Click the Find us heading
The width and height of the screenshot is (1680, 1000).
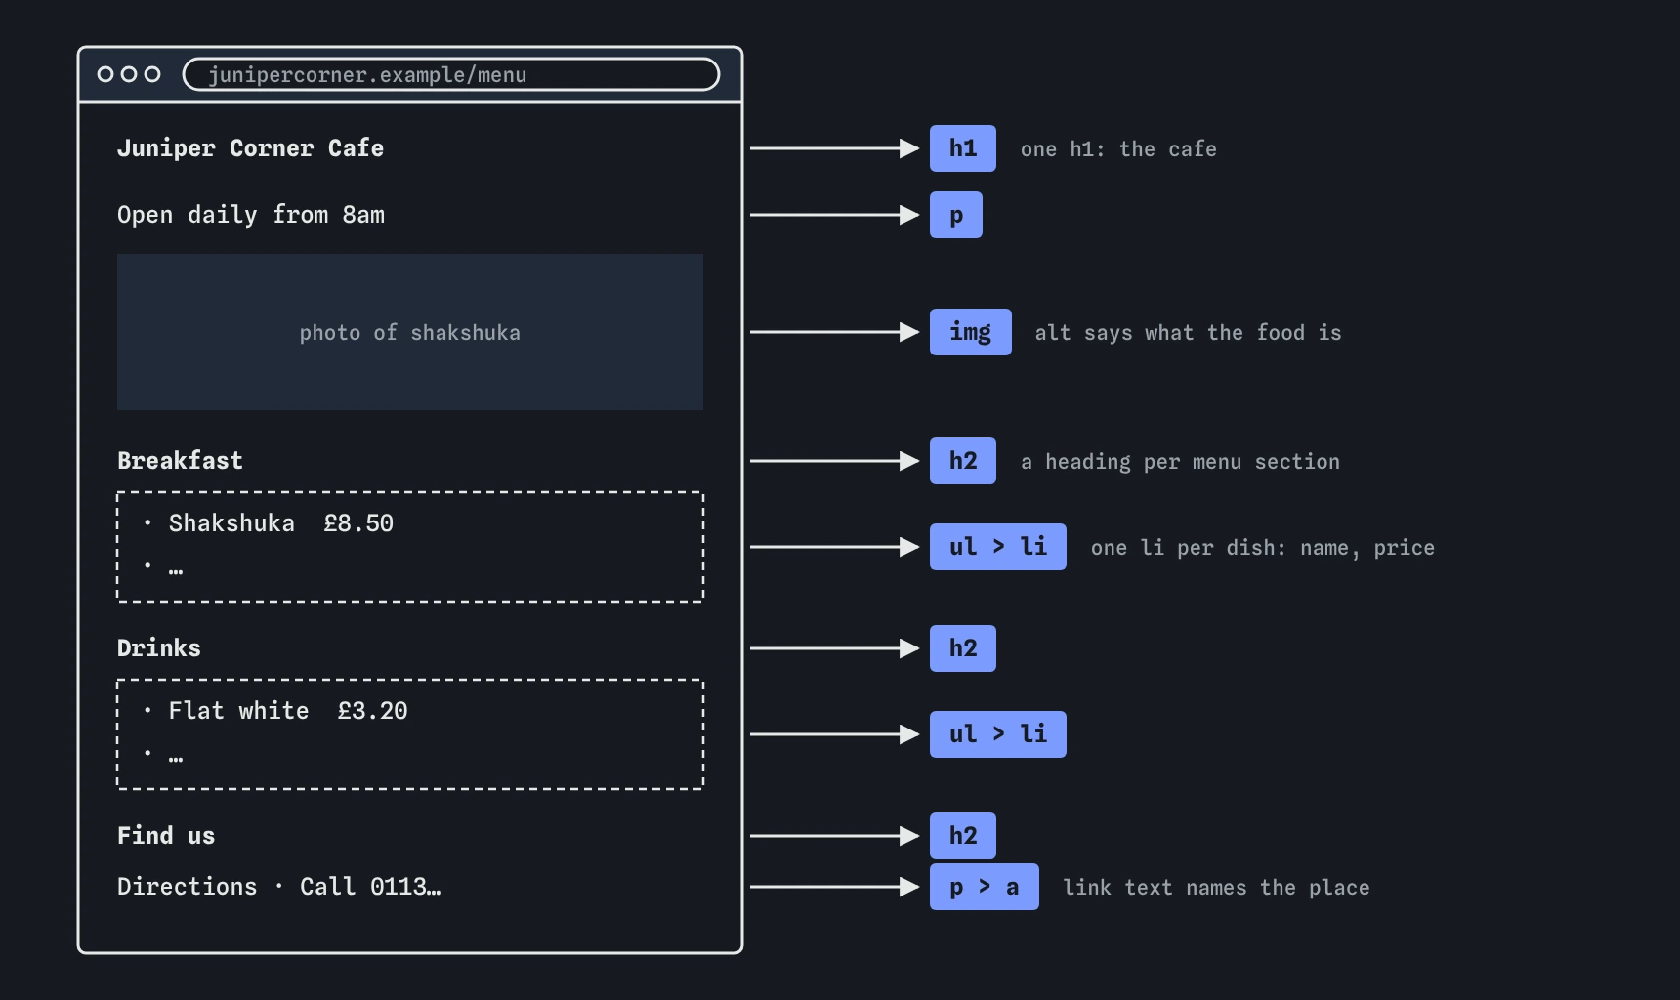coord(166,836)
